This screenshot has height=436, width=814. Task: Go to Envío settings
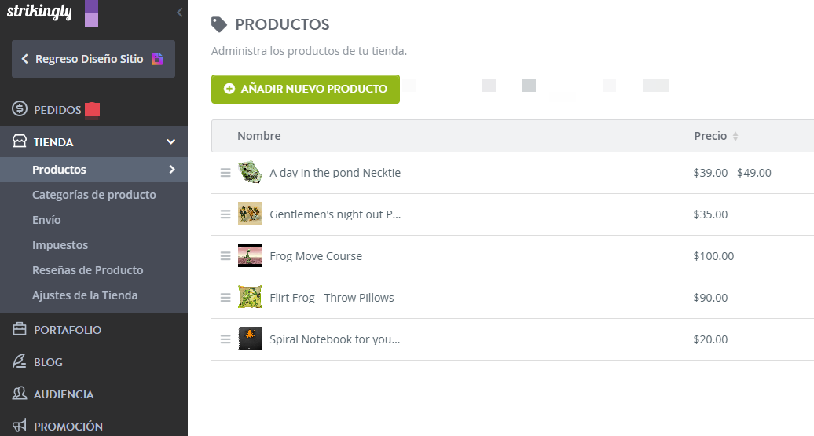[x=46, y=219]
